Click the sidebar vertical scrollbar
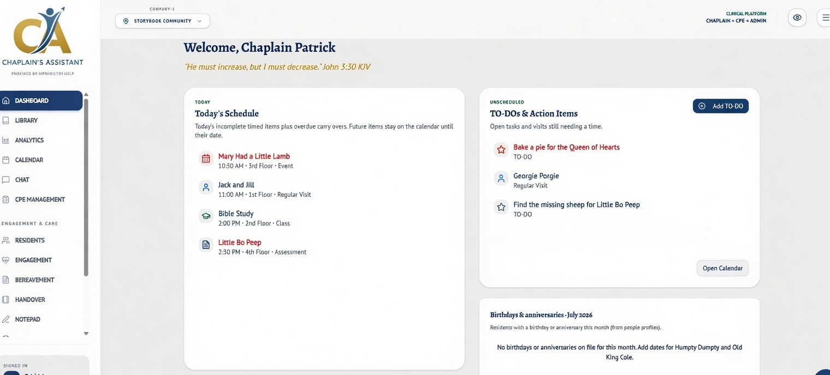The image size is (830, 375). [x=86, y=187]
